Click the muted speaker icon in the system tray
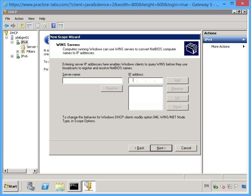Image resolution: width=251 pixels, height=196 pixels. [222, 186]
